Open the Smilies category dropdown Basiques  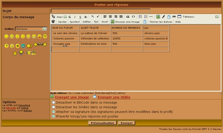(31, 29)
